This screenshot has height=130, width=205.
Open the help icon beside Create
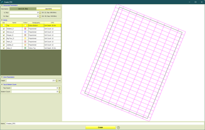pyautogui.click(x=118, y=127)
